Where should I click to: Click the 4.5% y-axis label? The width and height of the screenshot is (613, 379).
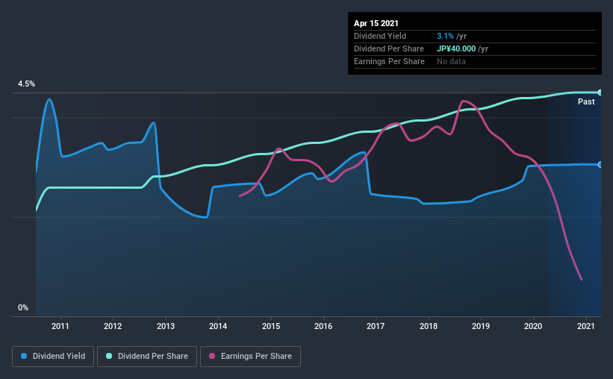coord(26,84)
